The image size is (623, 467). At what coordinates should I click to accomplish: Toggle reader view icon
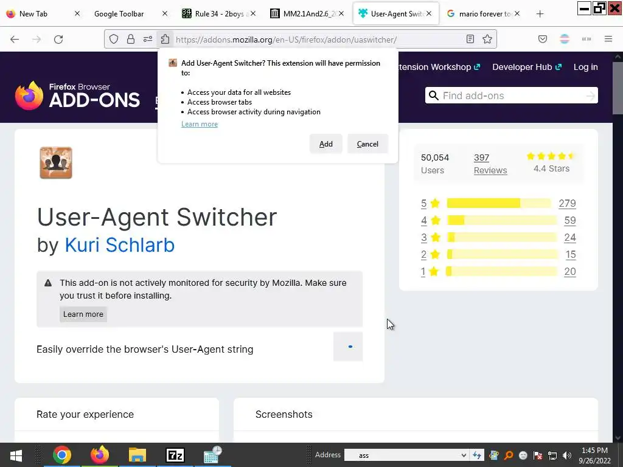tap(470, 39)
